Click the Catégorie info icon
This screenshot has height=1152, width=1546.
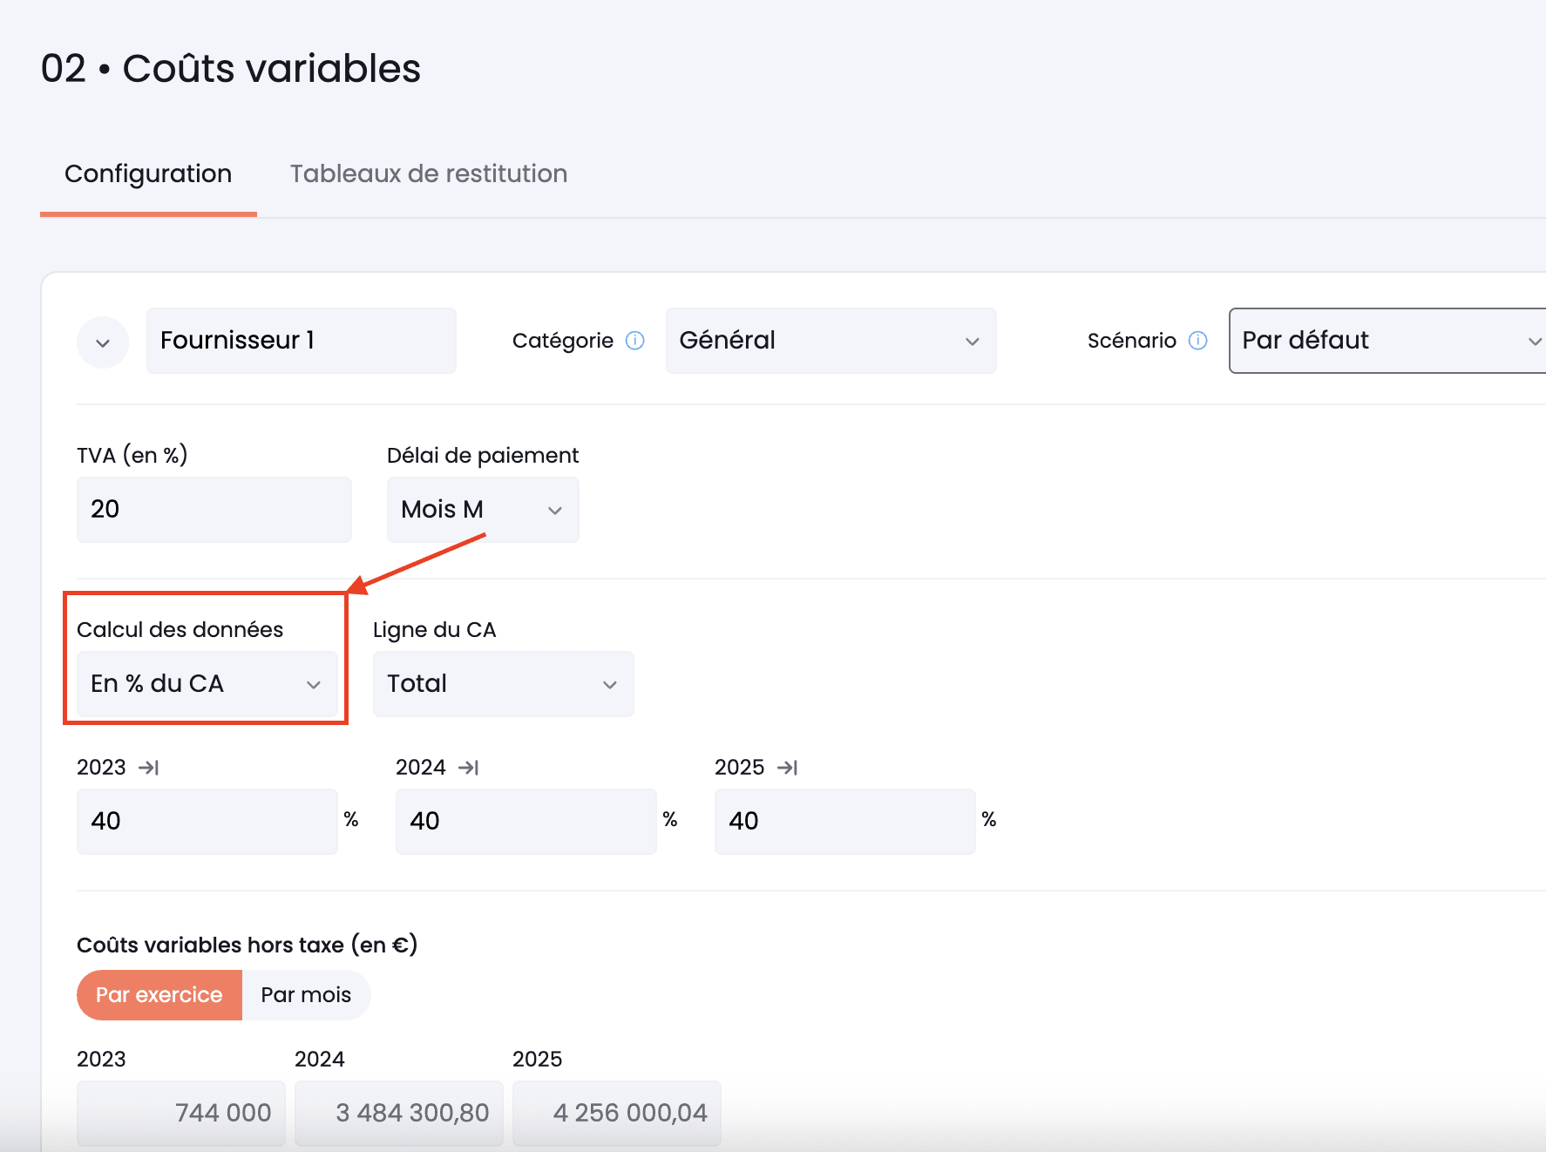[x=635, y=341]
